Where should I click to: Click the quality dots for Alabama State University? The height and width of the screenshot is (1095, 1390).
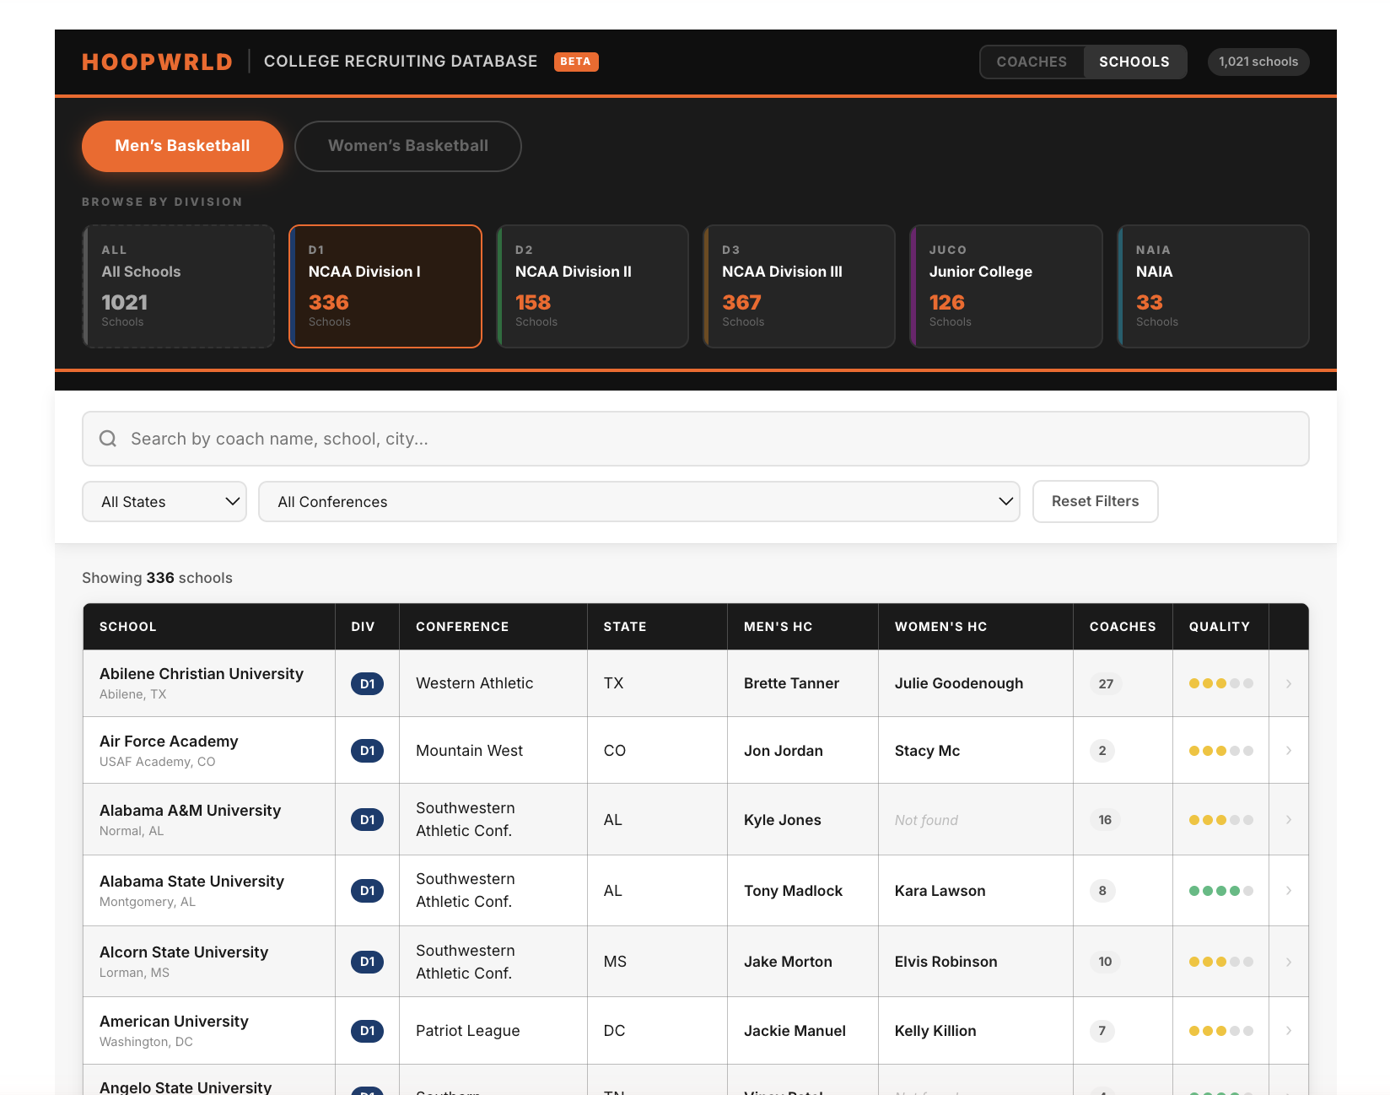point(1220,890)
